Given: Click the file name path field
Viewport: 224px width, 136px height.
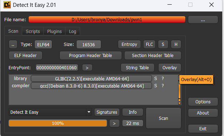Looking at the screenshot, I should 107,19.
